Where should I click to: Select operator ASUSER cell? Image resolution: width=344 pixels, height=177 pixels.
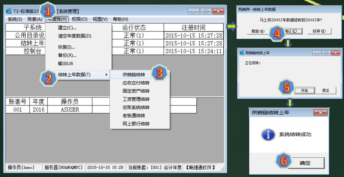click(70, 109)
